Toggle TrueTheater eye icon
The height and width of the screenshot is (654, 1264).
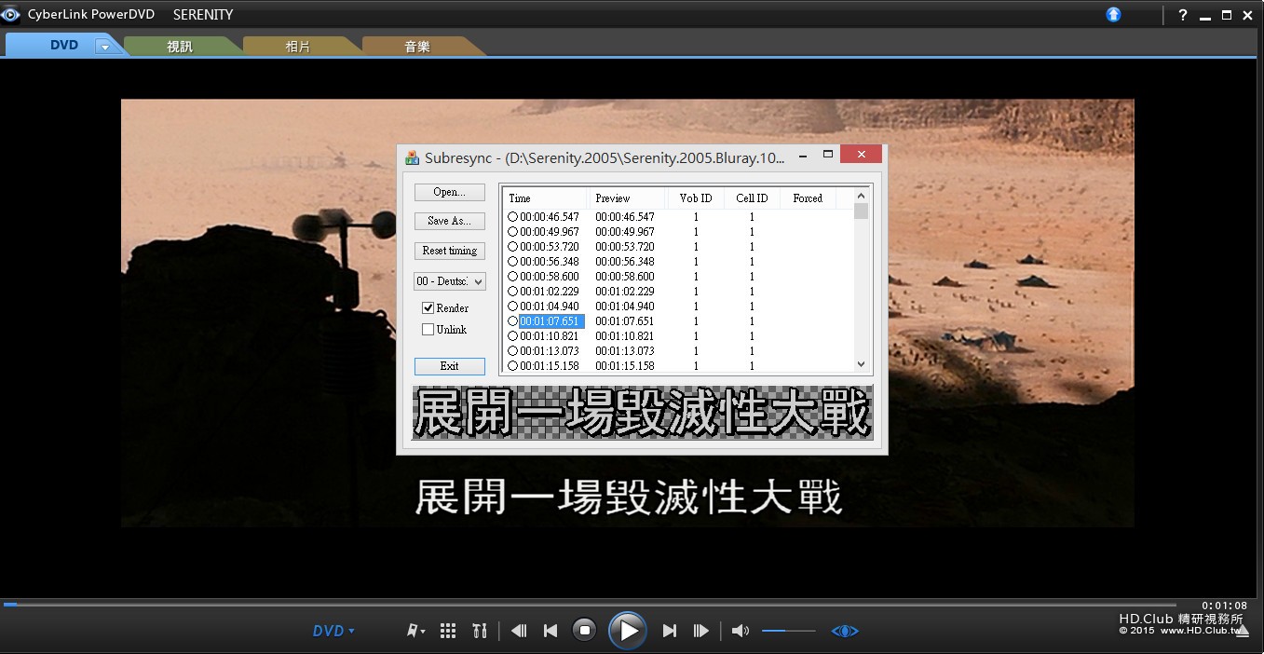845,631
